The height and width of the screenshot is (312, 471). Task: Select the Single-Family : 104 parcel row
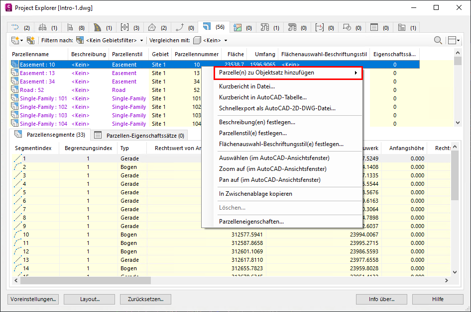pos(106,124)
